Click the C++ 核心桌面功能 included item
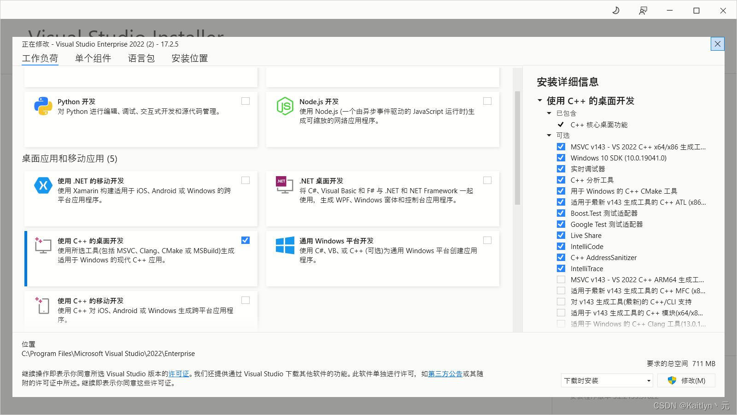 click(599, 125)
